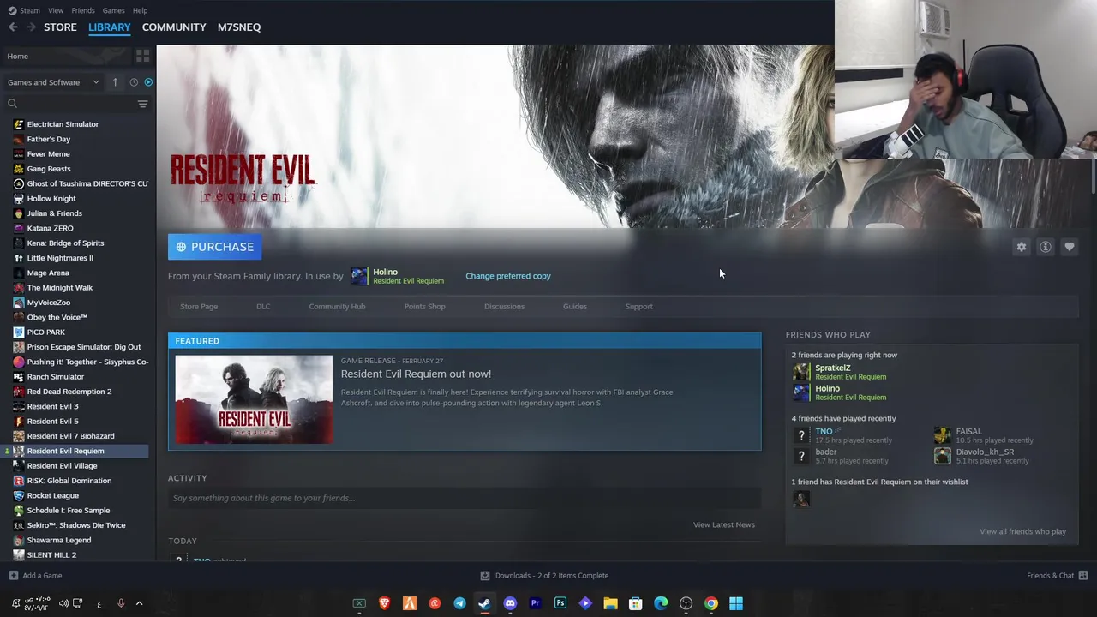Open Brave browser from the taskbar
Viewport: 1097px width, 617px height.
click(384, 603)
